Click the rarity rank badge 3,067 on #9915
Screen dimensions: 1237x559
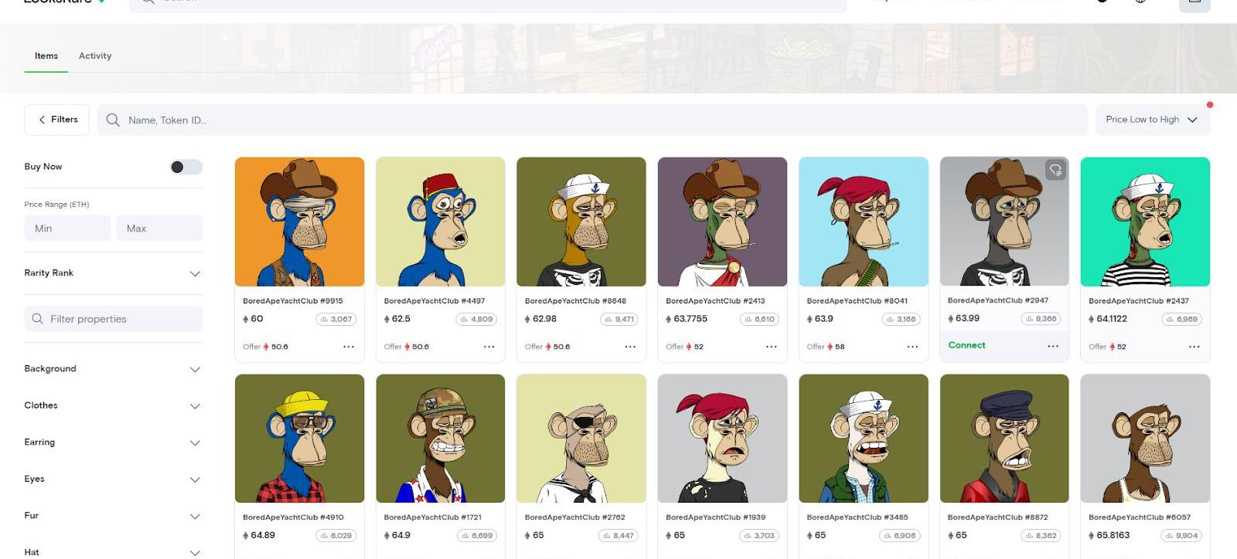click(x=336, y=319)
